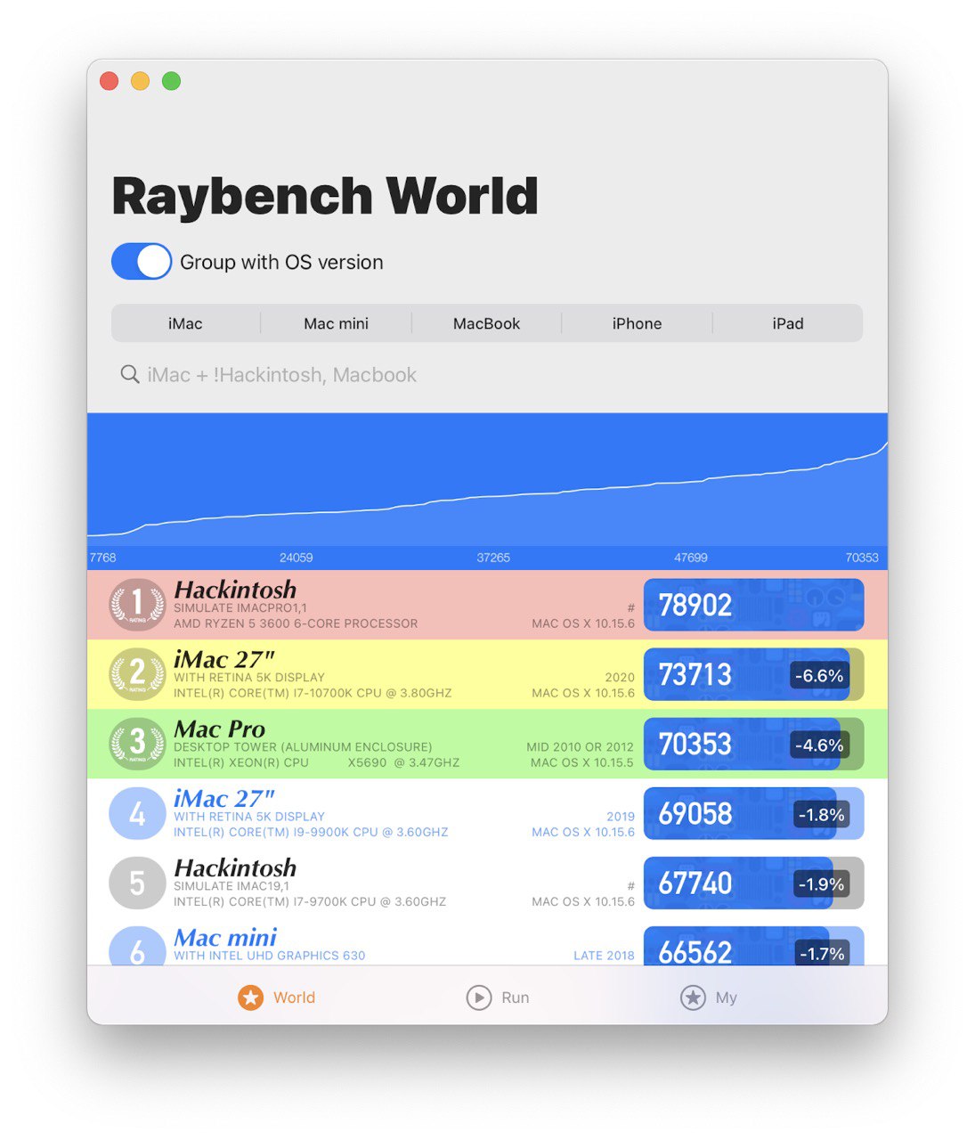Click the rank 6 circle badge

pyautogui.click(x=137, y=946)
